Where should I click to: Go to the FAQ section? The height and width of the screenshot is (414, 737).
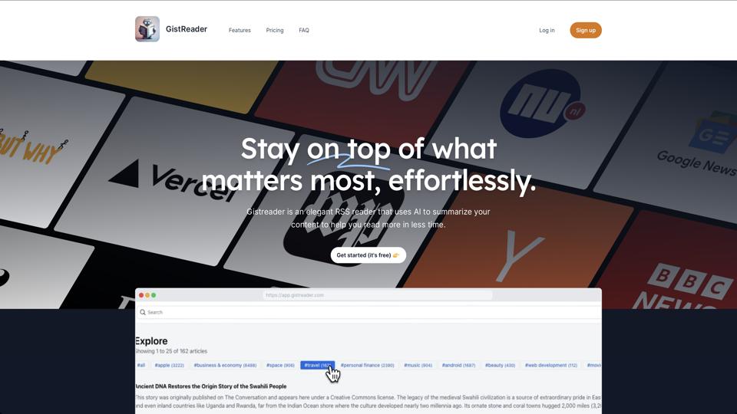tap(304, 30)
